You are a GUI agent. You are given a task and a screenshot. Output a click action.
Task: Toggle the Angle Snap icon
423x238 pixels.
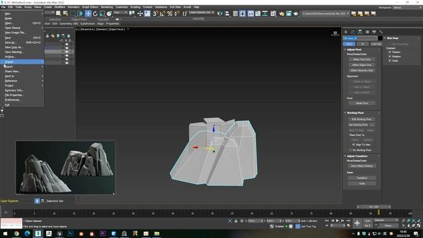tap(163, 13)
